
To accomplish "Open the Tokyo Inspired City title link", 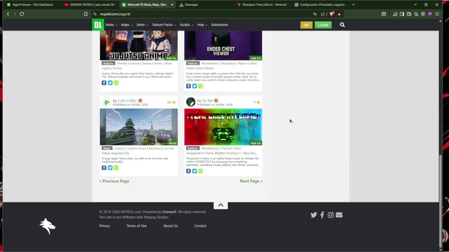I will 115,153.
